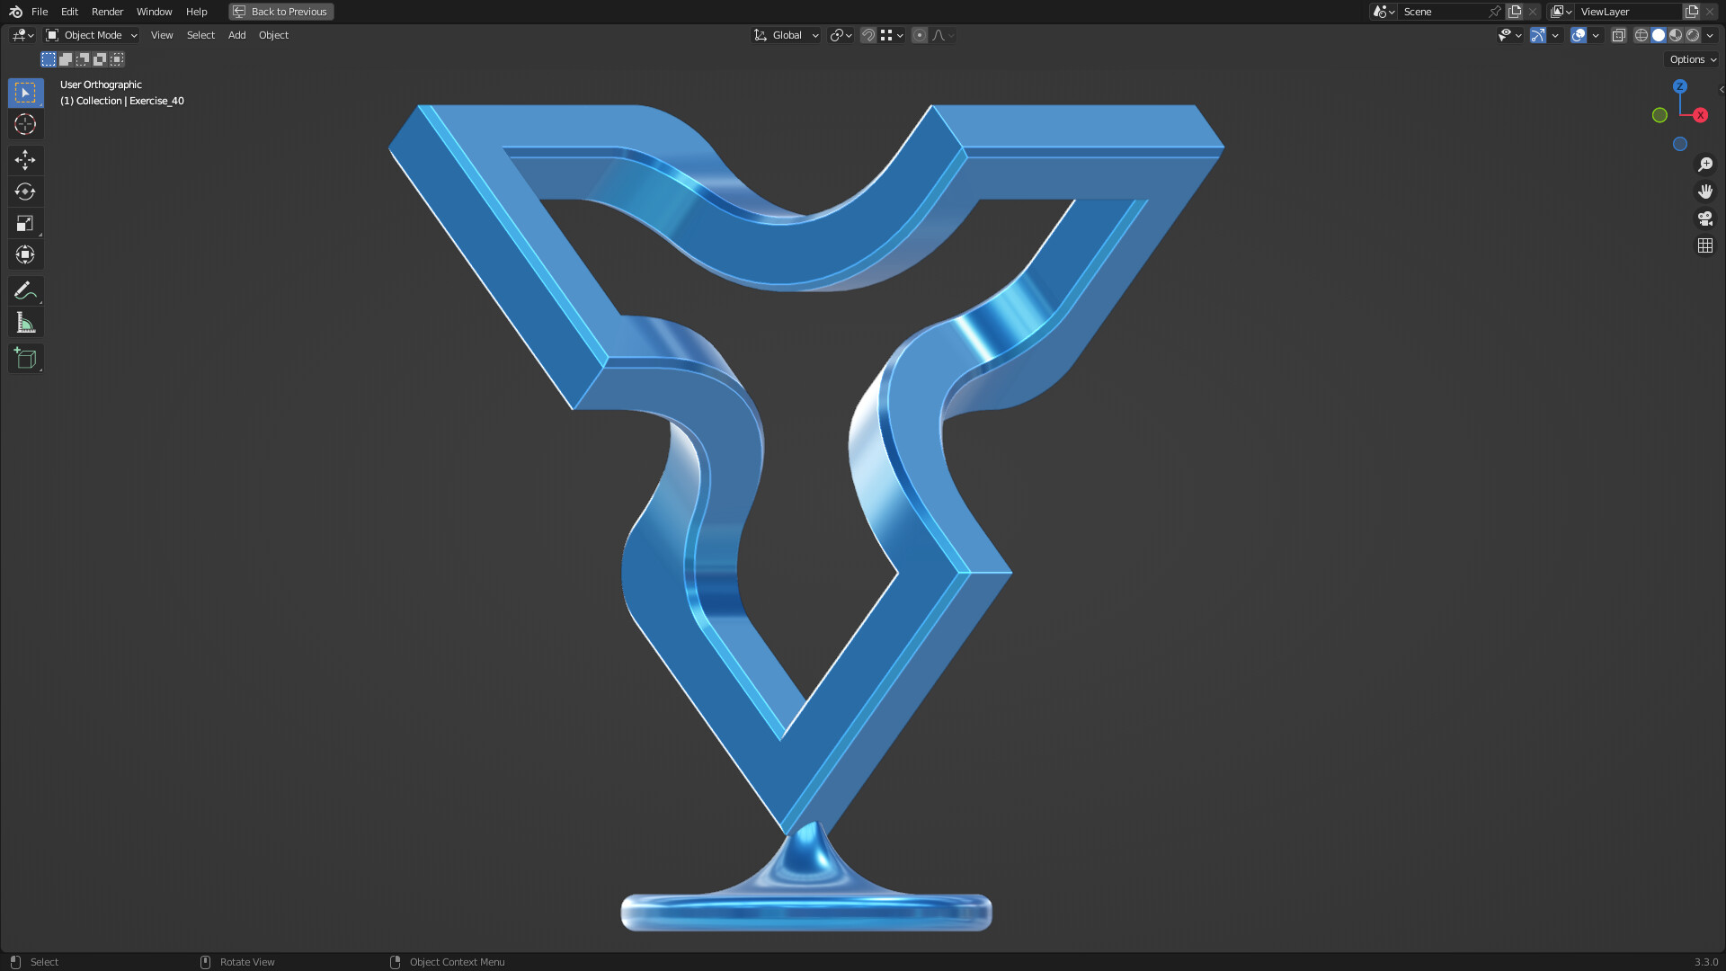Expand the viewport Options menu
1726x971 pixels.
(1690, 59)
